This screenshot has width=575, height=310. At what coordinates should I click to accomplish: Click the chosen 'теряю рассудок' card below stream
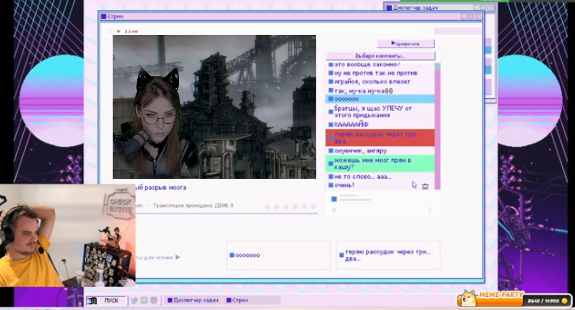[x=388, y=255]
